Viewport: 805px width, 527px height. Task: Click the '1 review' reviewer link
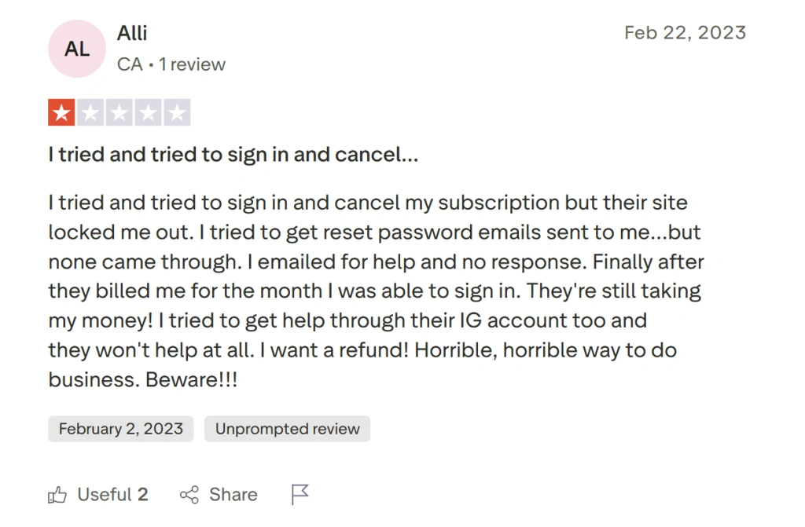[x=192, y=64]
